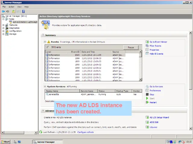Click the Hide All Events link
193x144 pixels.
tap(156, 54)
